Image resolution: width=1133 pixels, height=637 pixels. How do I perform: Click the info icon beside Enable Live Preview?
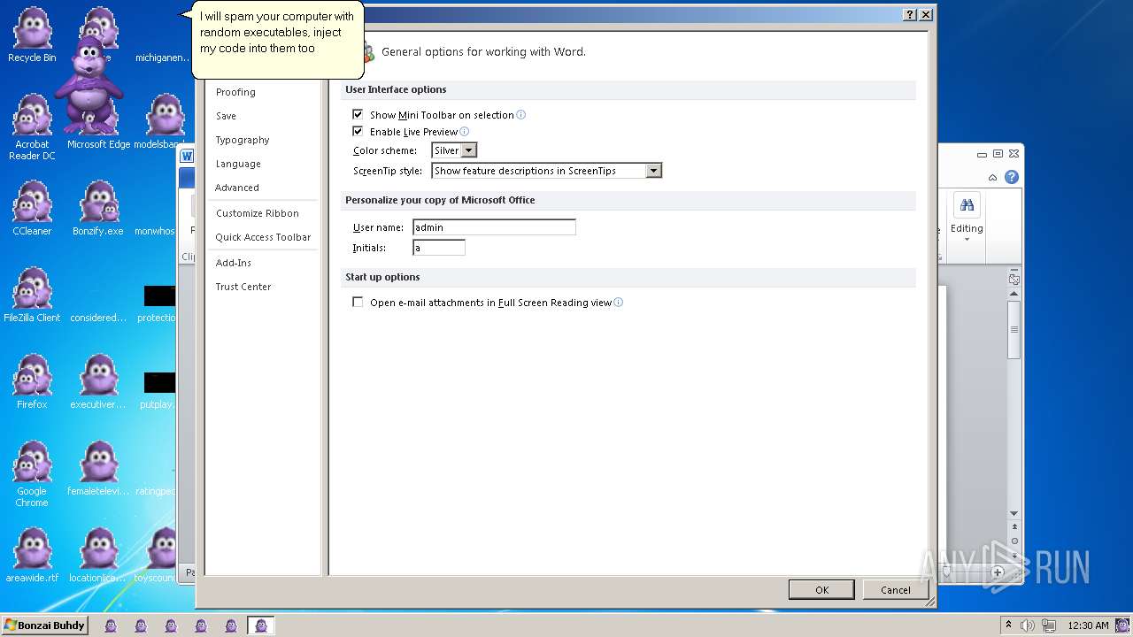[465, 132]
